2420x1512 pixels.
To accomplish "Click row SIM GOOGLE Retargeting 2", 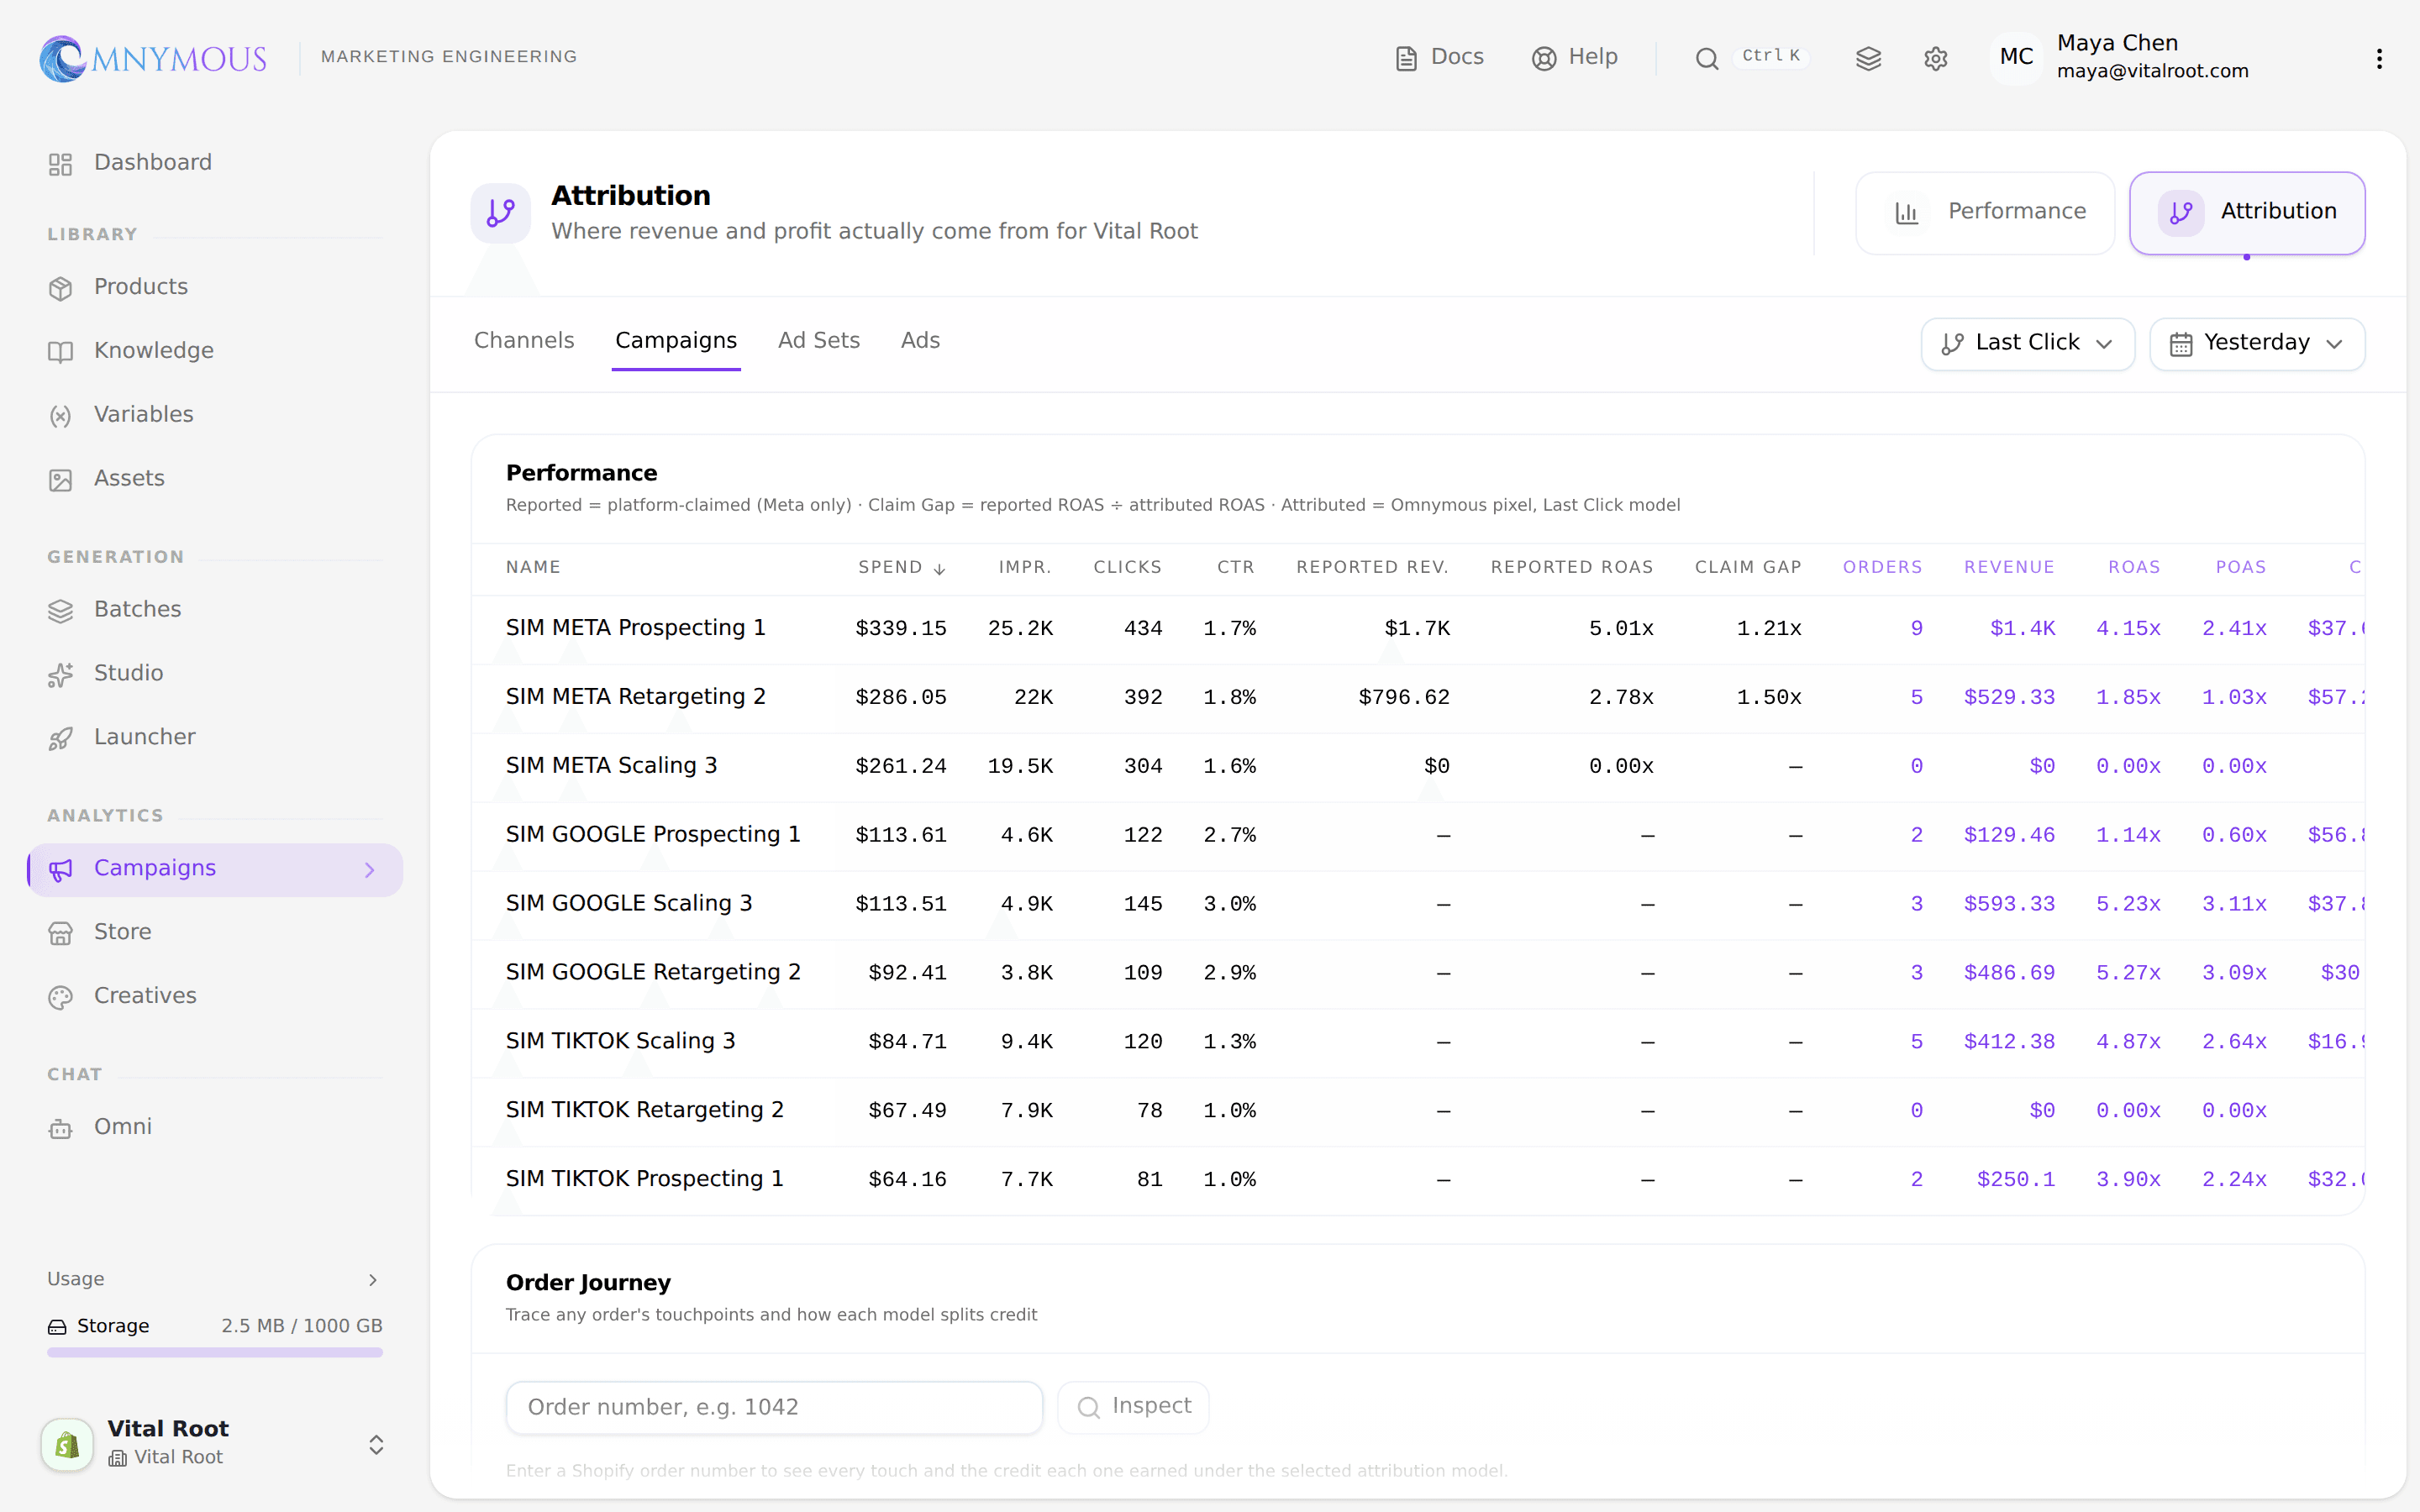I will tap(1417, 974).
